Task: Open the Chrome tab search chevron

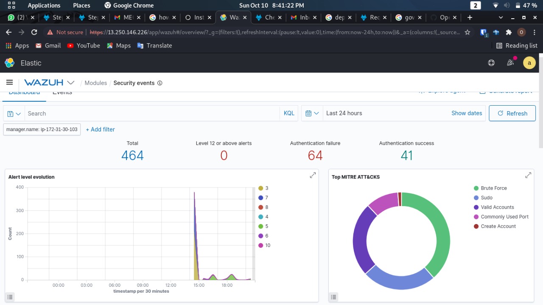Action: 501,17
